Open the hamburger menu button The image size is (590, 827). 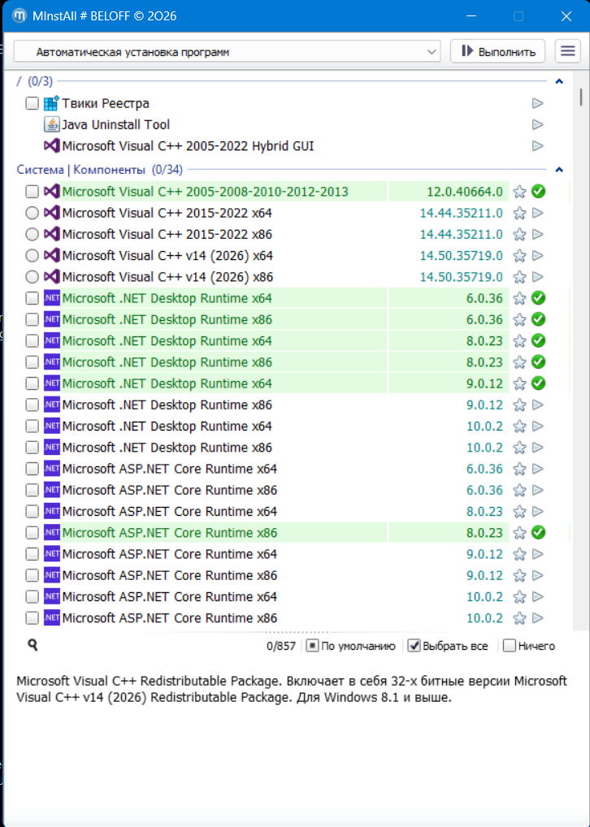point(567,51)
